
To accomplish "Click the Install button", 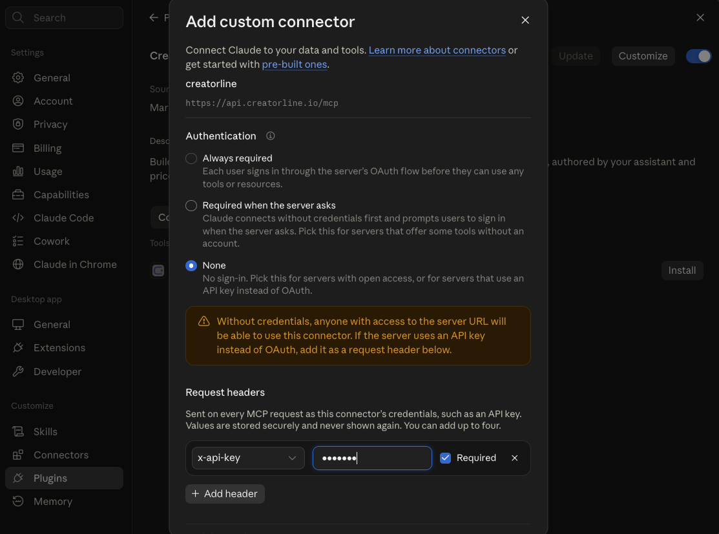I will click(x=682, y=271).
